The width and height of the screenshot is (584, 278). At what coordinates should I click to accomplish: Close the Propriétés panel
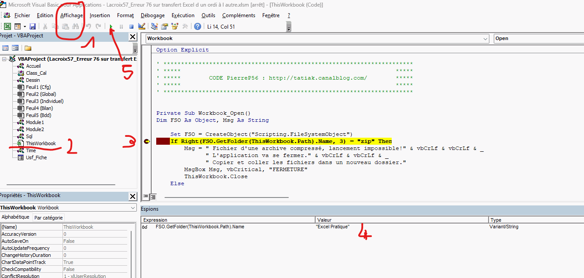pos(132,196)
